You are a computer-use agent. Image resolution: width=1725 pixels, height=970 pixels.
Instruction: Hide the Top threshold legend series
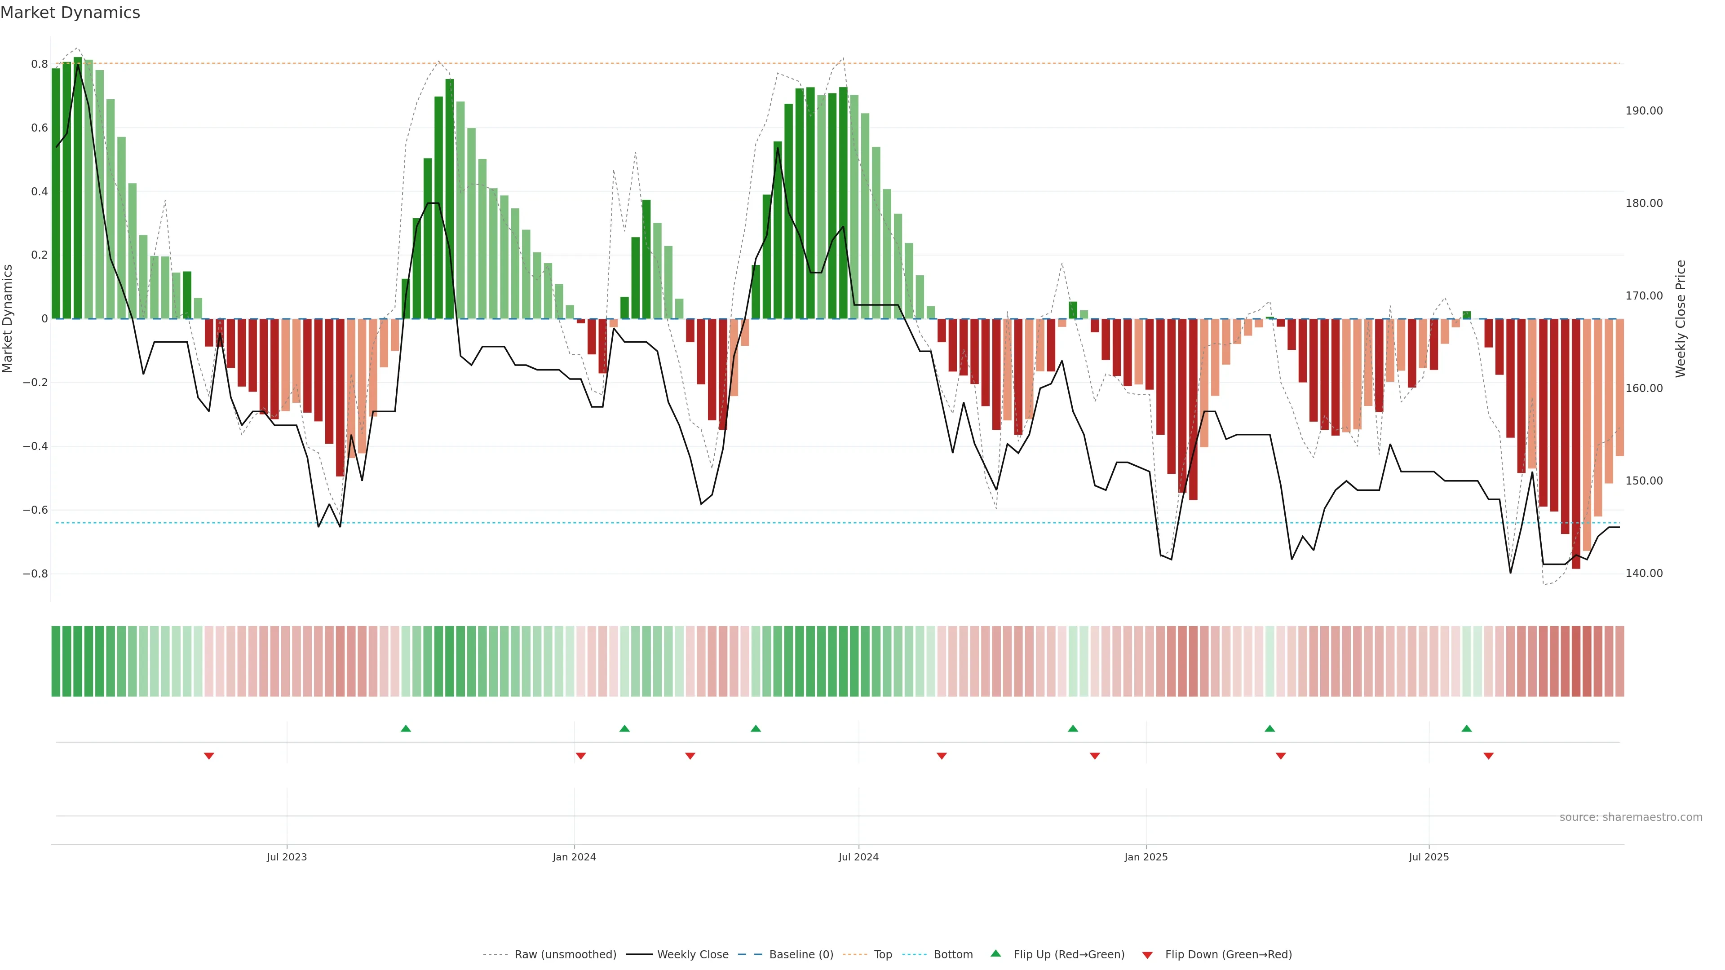click(883, 955)
